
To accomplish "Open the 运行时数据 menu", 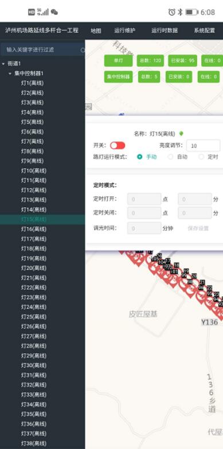I will coord(165,31).
